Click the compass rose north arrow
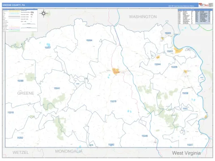215x161 pixels. [x=43, y=13]
